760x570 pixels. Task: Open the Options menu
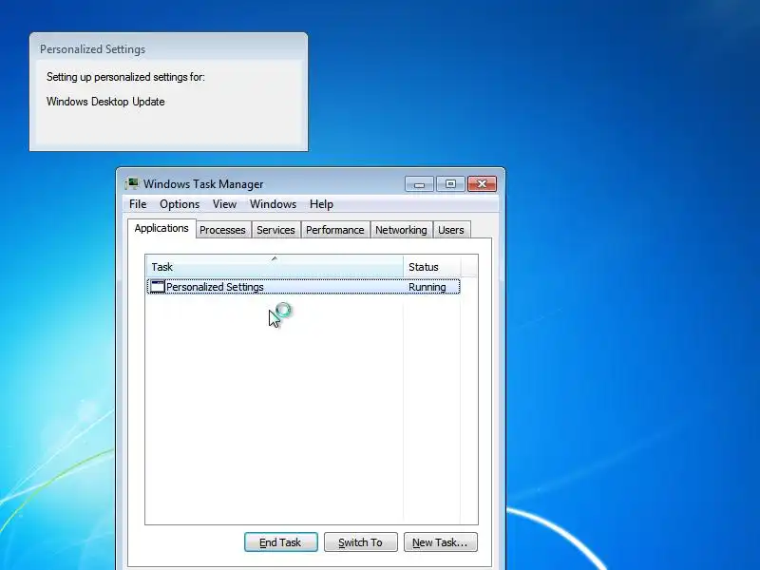[180, 204]
